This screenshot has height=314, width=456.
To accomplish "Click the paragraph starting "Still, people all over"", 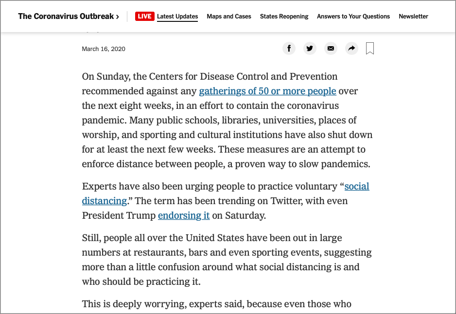I will click(x=227, y=260).
